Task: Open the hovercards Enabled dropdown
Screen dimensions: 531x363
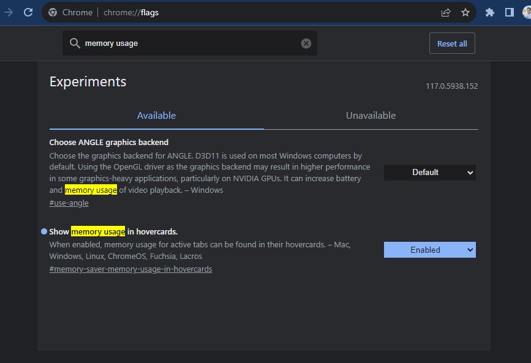Action: pos(430,250)
